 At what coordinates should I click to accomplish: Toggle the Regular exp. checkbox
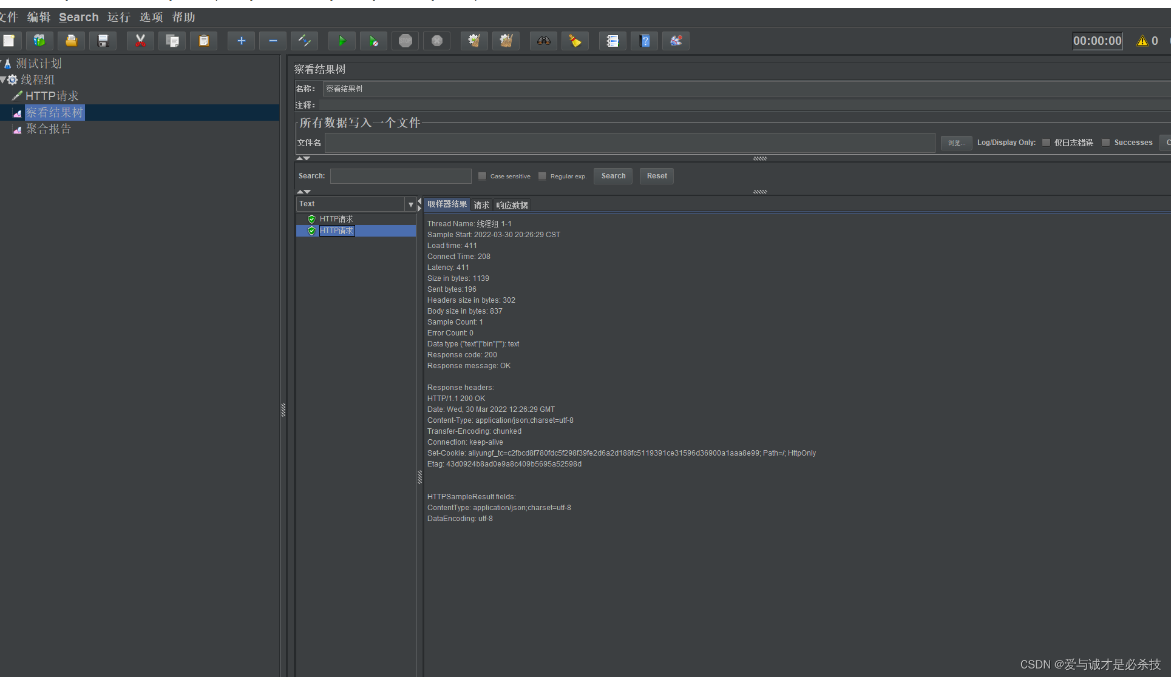coord(542,176)
